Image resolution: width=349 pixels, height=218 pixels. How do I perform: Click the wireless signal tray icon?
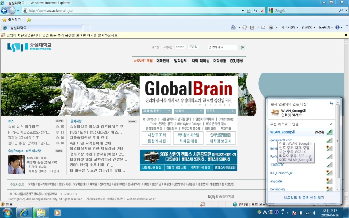pos(307,213)
